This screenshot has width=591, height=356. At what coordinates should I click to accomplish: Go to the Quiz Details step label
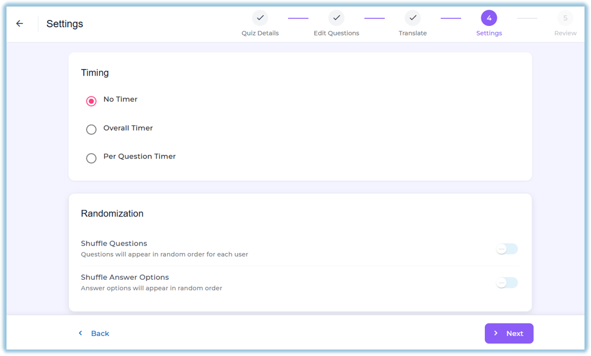[260, 33]
